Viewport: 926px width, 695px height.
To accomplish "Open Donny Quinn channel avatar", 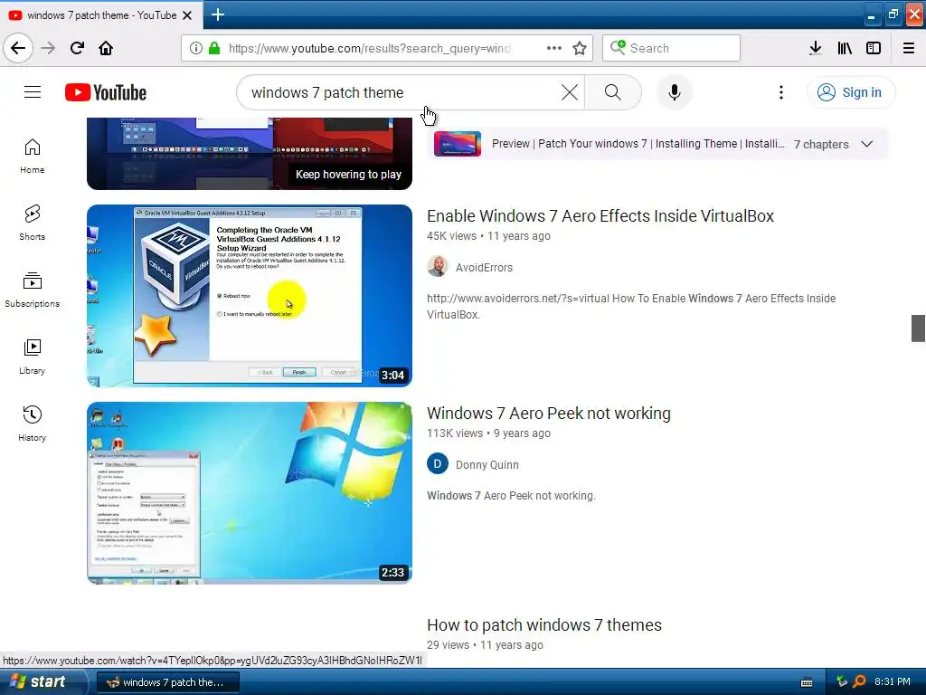I will click(437, 464).
